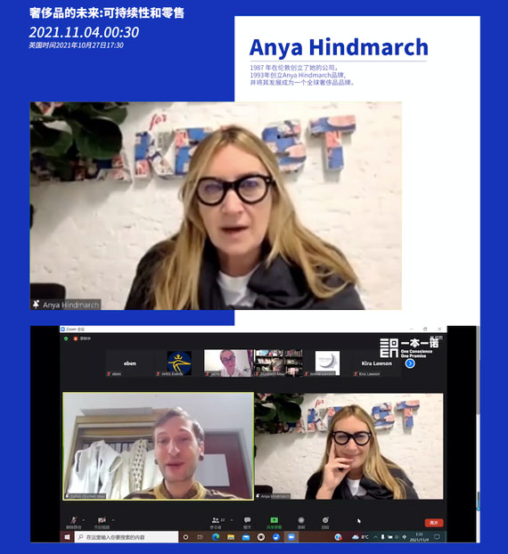Open the Chat bubble icon
508x554 pixels.
247,520
